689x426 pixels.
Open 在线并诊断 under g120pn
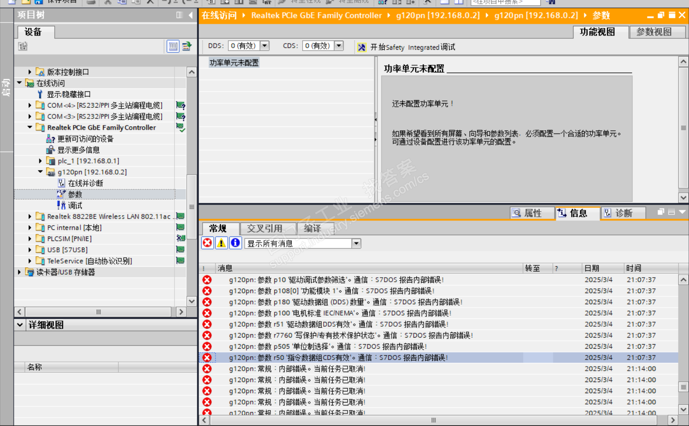(x=86, y=183)
